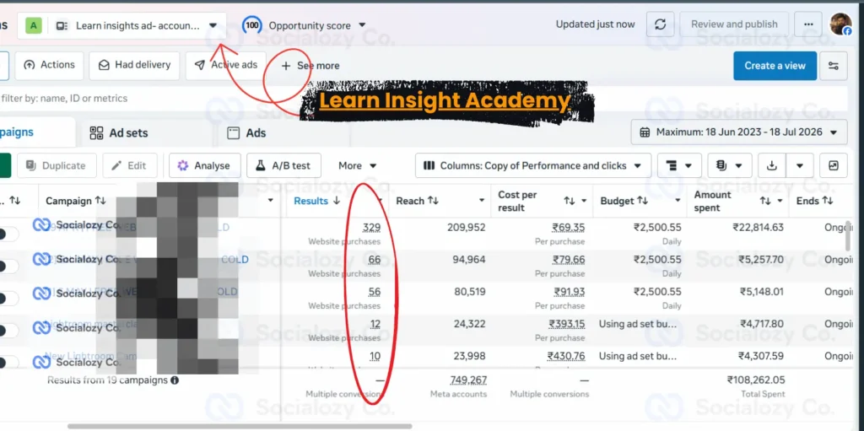Click the refresh data icon
The height and width of the screenshot is (431, 864).
660,24
